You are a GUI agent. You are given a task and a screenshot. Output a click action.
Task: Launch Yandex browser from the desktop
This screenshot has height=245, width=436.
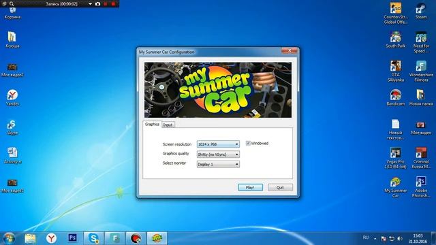tap(12, 98)
